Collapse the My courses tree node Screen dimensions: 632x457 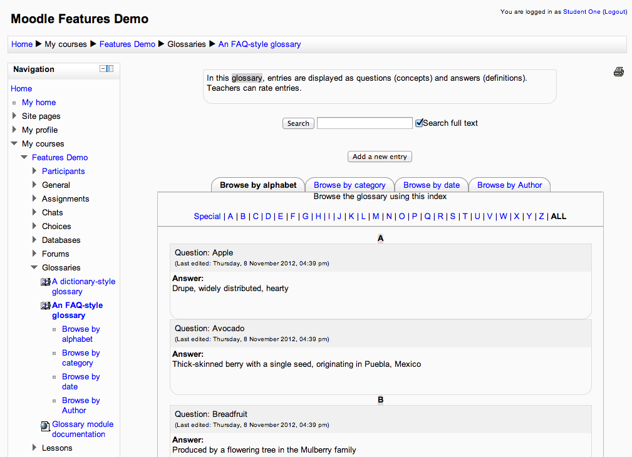(x=14, y=143)
